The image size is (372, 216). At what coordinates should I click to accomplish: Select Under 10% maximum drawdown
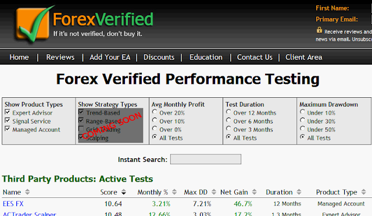pyautogui.click(x=302, y=112)
